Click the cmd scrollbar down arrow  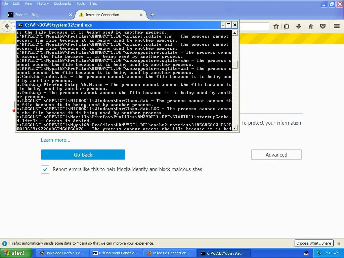[235, 128]
